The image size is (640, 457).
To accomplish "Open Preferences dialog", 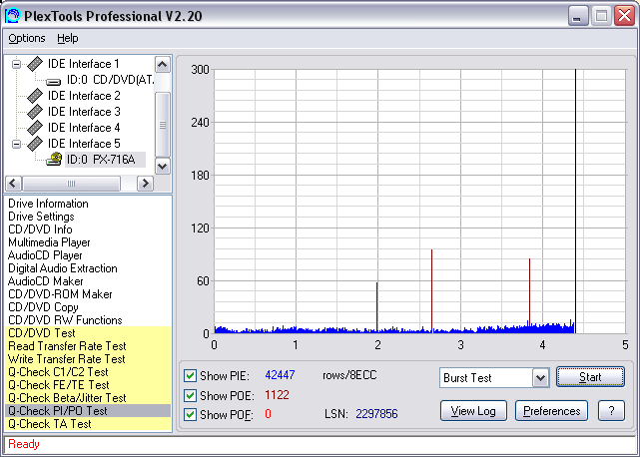I will (x=551, y=411).
